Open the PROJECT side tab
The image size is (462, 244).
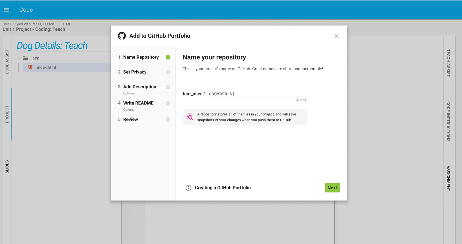pos(7,114)
